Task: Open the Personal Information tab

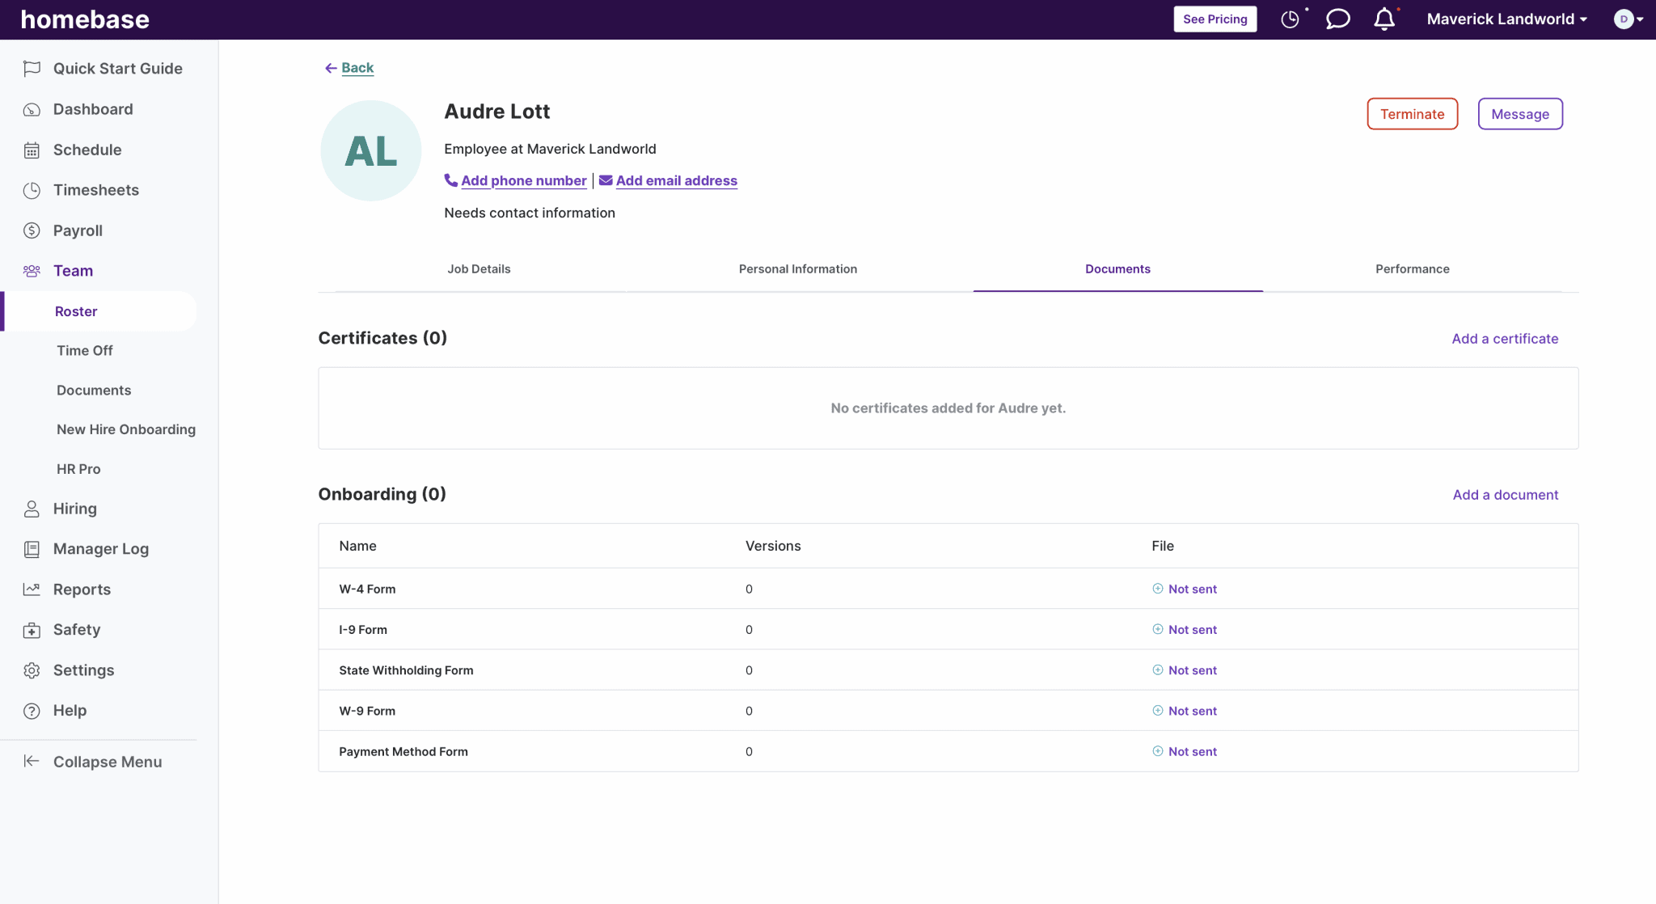Action: (797, 268)
